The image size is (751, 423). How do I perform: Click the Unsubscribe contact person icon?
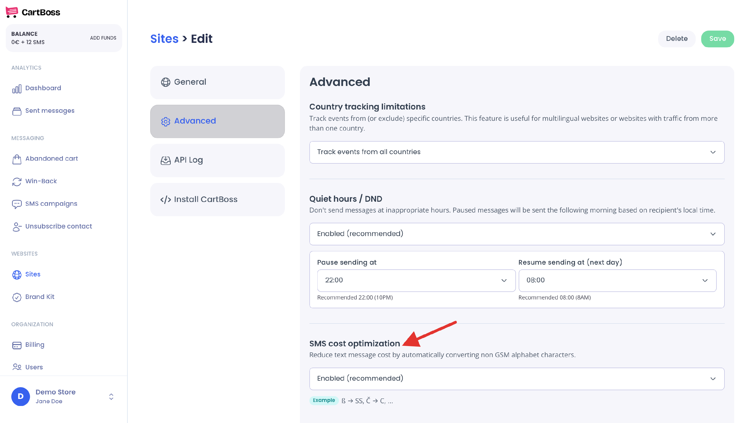(17, 227)
